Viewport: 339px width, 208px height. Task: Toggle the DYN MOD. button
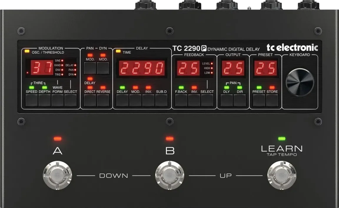pos(103,68)
